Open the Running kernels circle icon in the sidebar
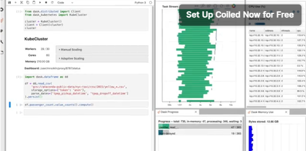This screenshot has height=151, width=306. [x=2, y=9]
